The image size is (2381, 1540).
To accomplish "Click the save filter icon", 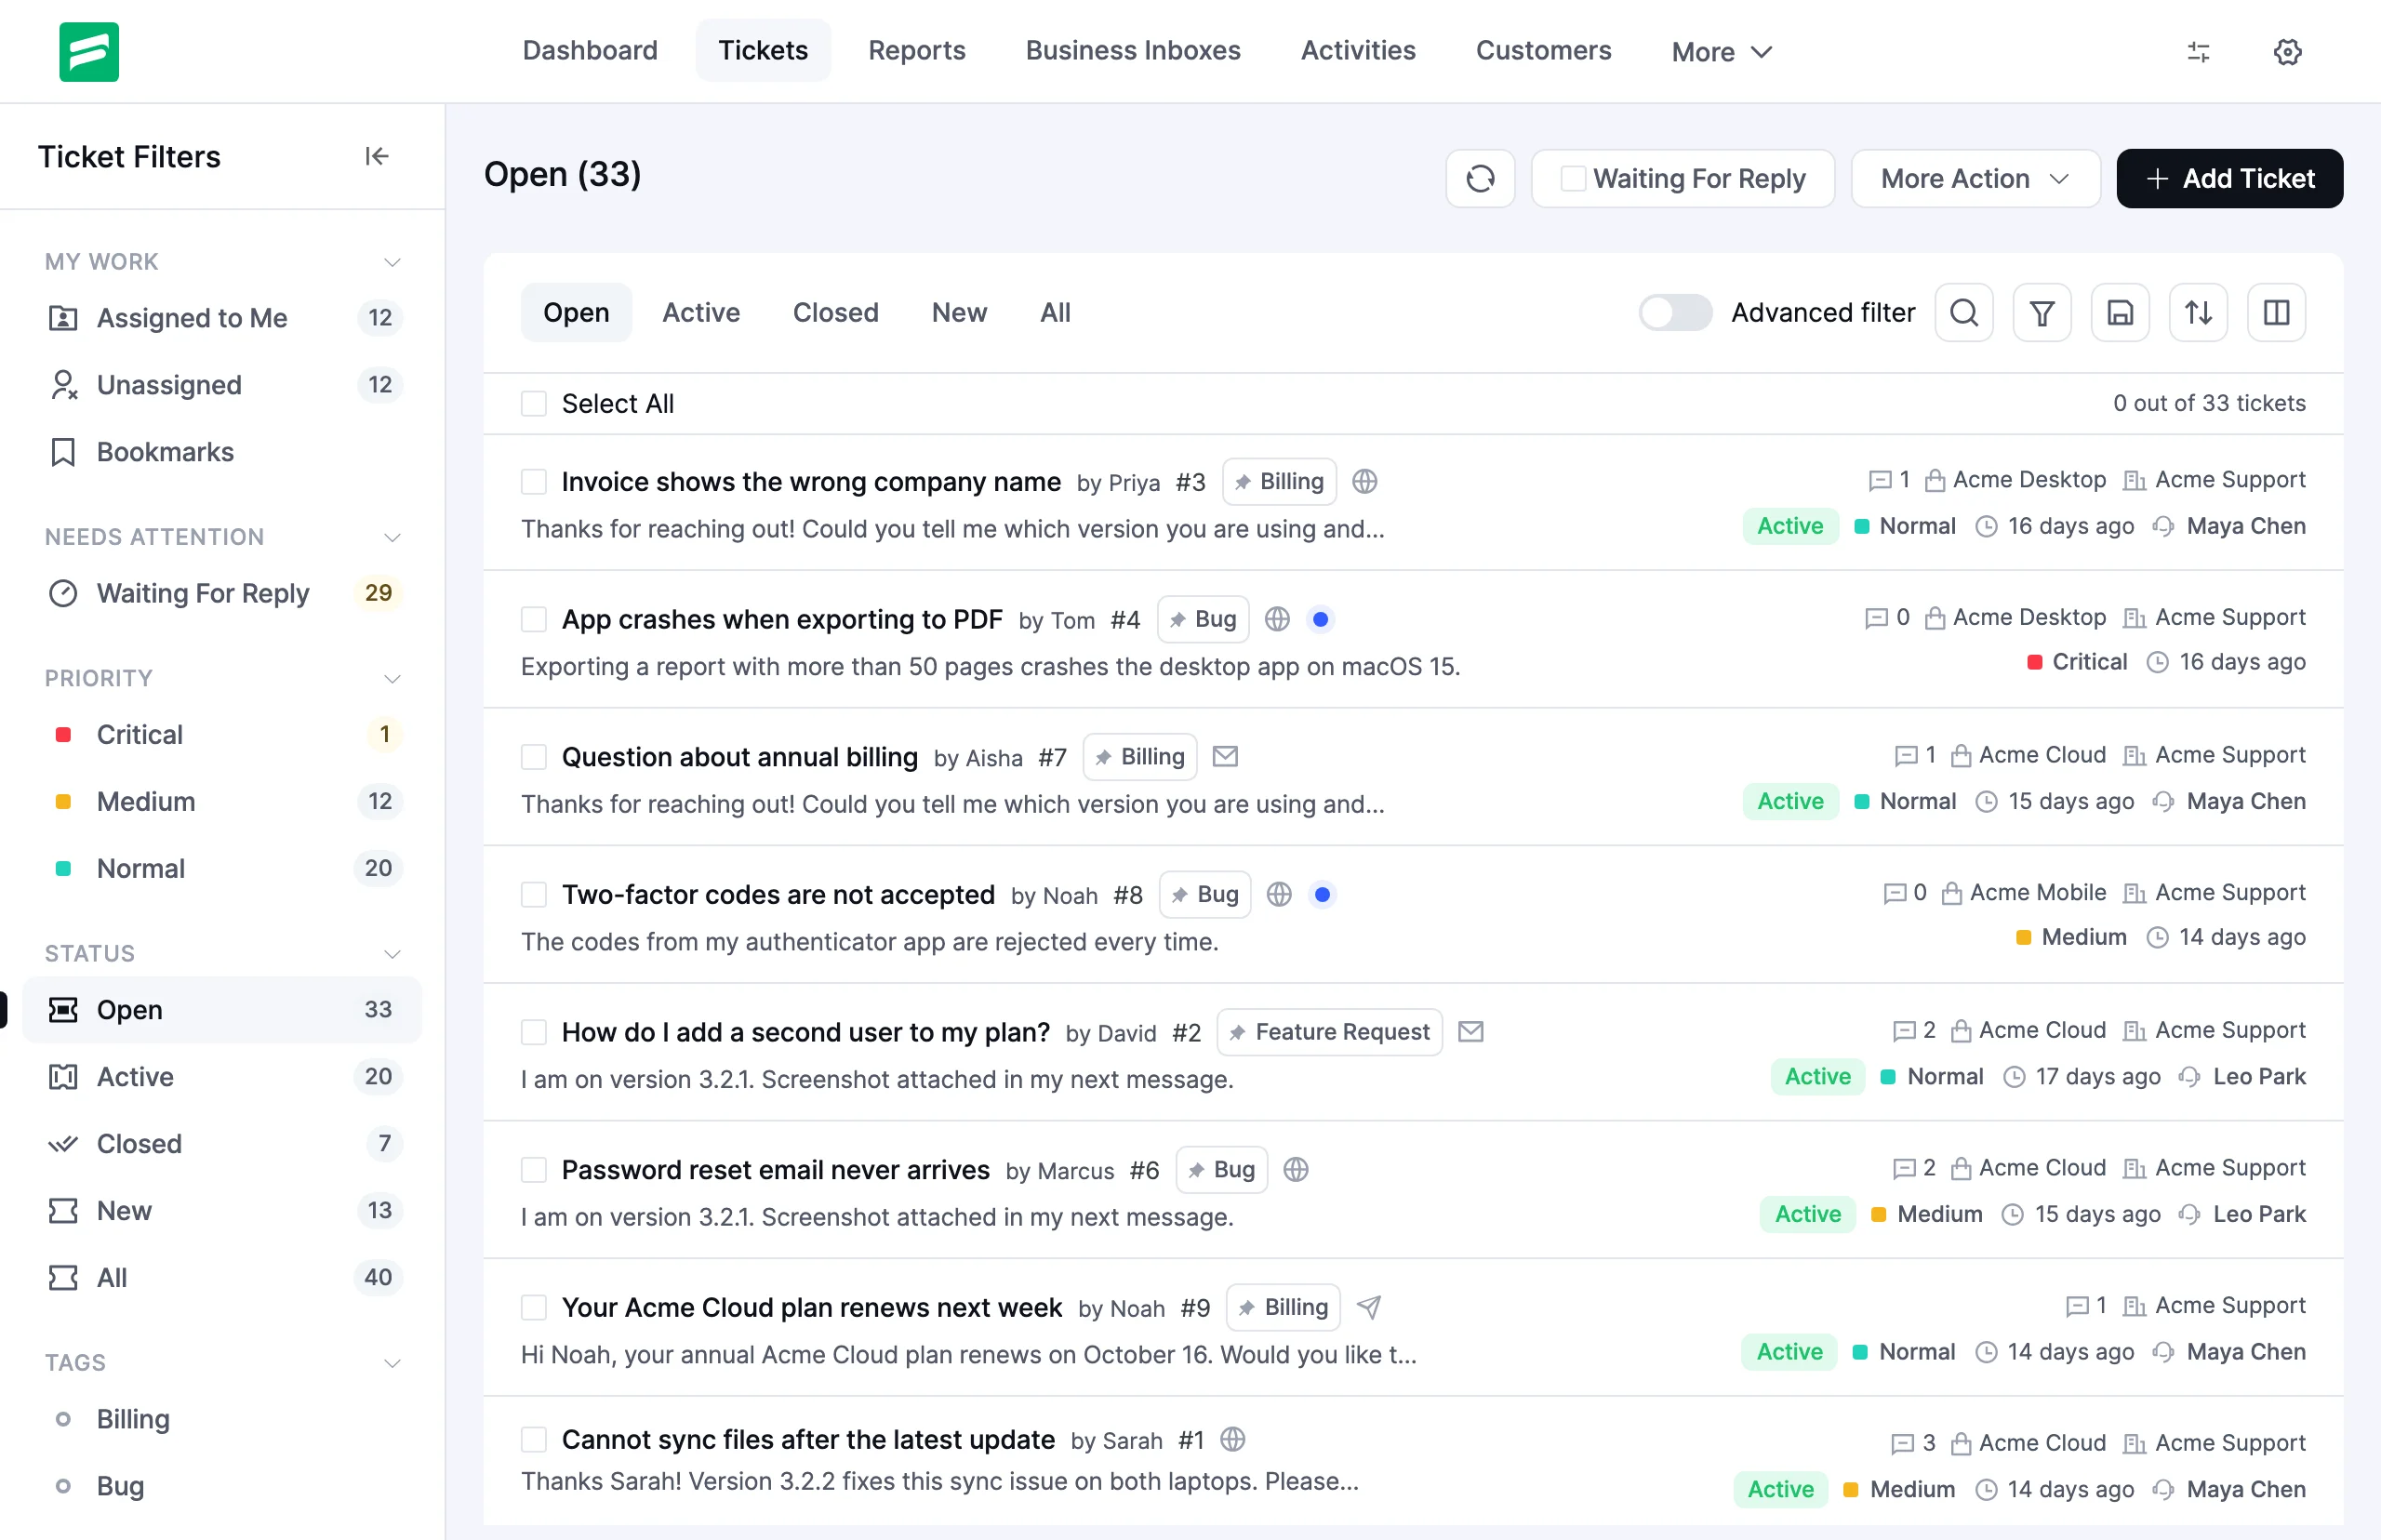I will 2120,313.
